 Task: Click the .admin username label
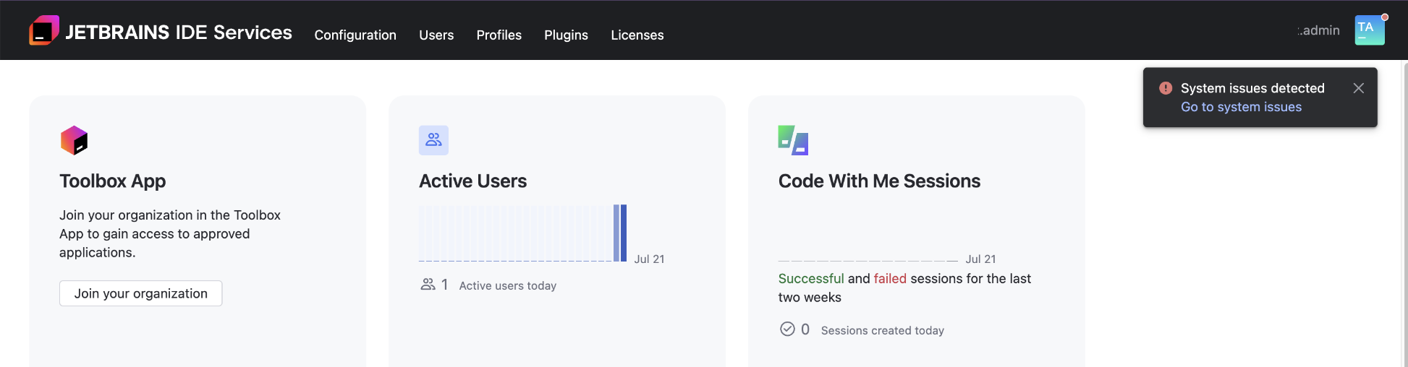click(x=1318, y=30)
